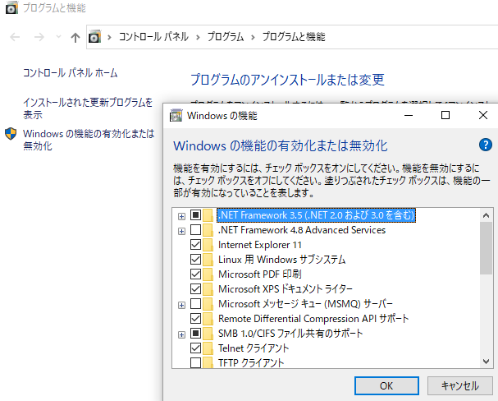This screenshot has height=401, width=498.
Task: Select Remote Differential Compression API サポート row text
Action: tap(313, 319)
